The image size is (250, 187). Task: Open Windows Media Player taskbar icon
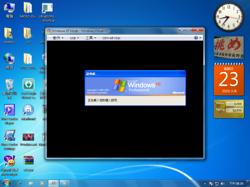pyautogui.click(x=42, y=183)
